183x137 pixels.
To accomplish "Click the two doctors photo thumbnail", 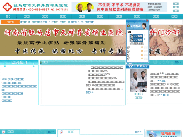I will (x=138, y=80).
